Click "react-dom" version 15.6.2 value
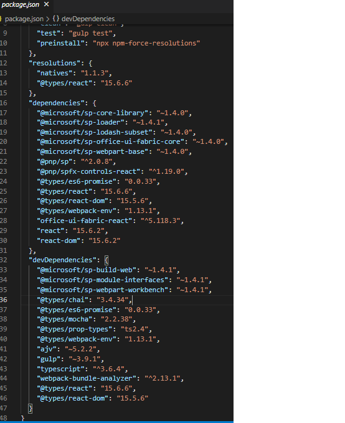345x423 pixels. [x=105, y=240]
